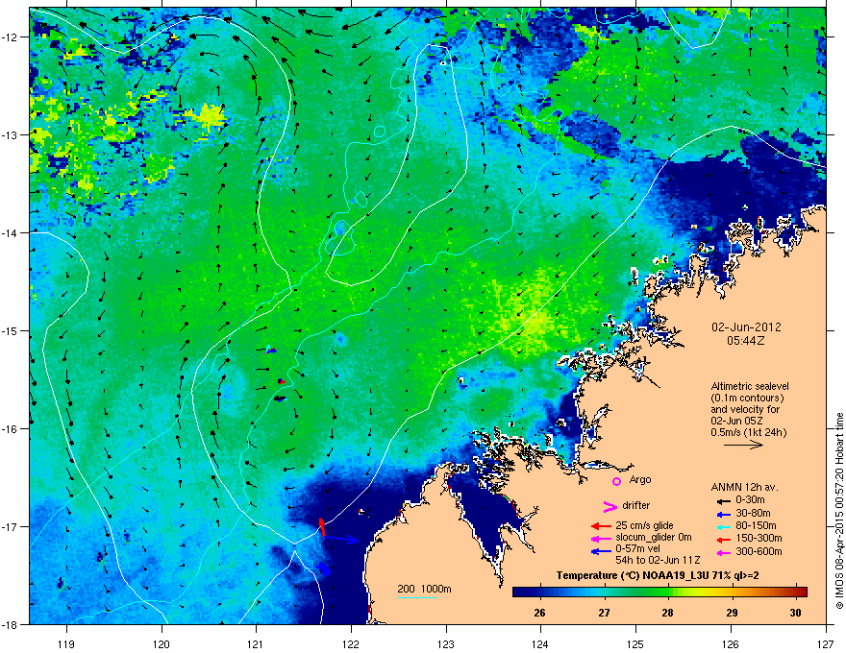
Task: Click the 126 longitude axis label
Action: (731, 644)
